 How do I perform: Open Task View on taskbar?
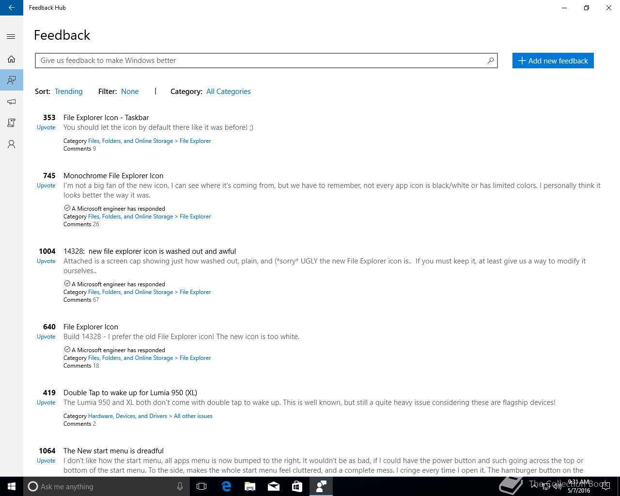(x=201, y=486)
